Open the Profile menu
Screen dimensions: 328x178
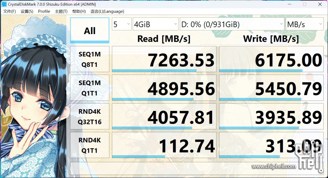(44, 11)
